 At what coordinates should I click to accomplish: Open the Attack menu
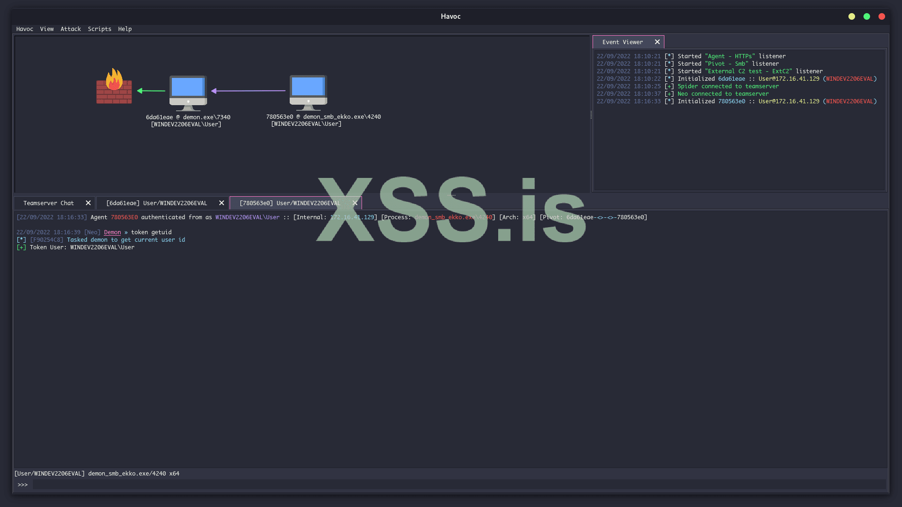[x=70, y=29]
